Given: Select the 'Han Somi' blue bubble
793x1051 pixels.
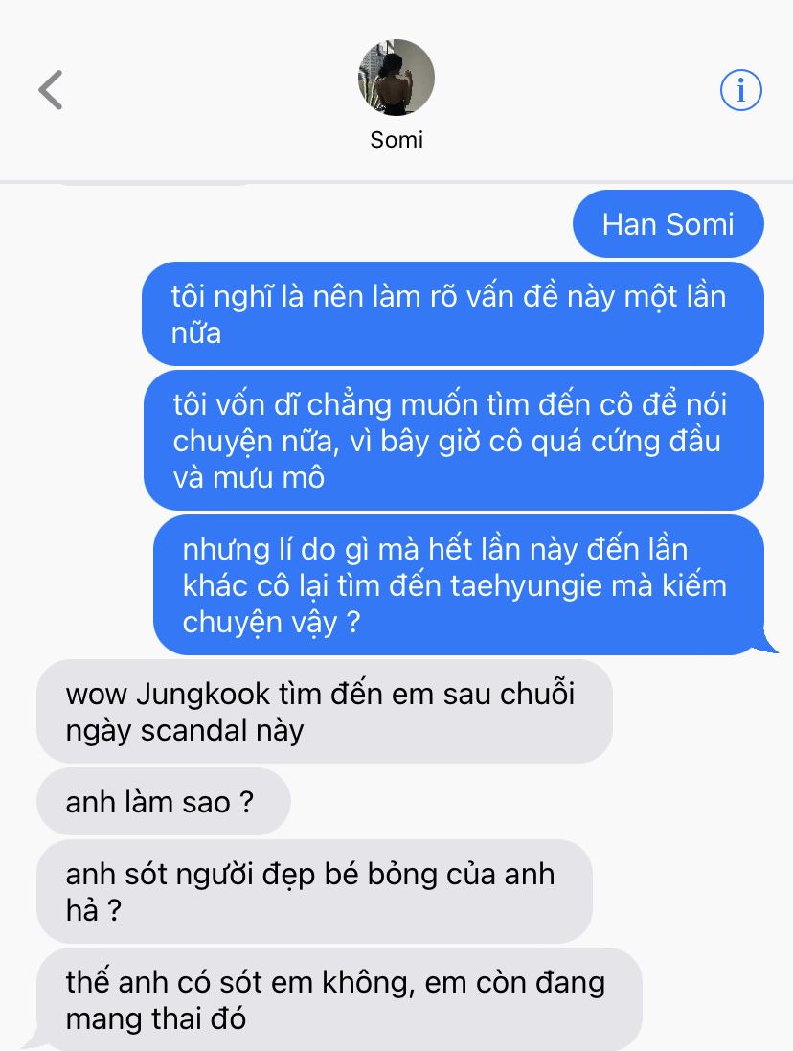Looking at the screenshot, I should [x=668, y=224].
